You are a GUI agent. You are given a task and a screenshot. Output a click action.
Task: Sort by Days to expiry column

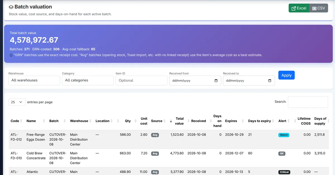pos(261,121)
